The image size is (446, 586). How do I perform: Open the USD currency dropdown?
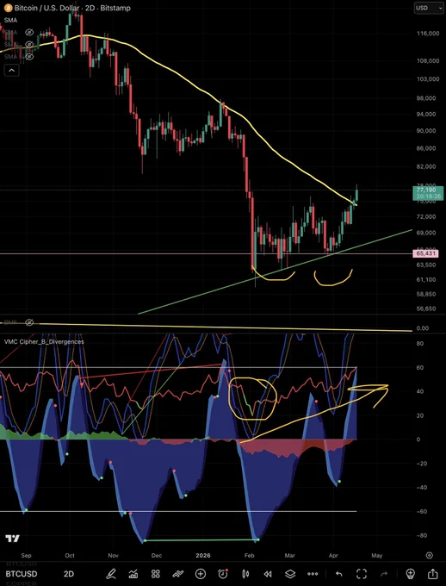click(x=429, y=8)
